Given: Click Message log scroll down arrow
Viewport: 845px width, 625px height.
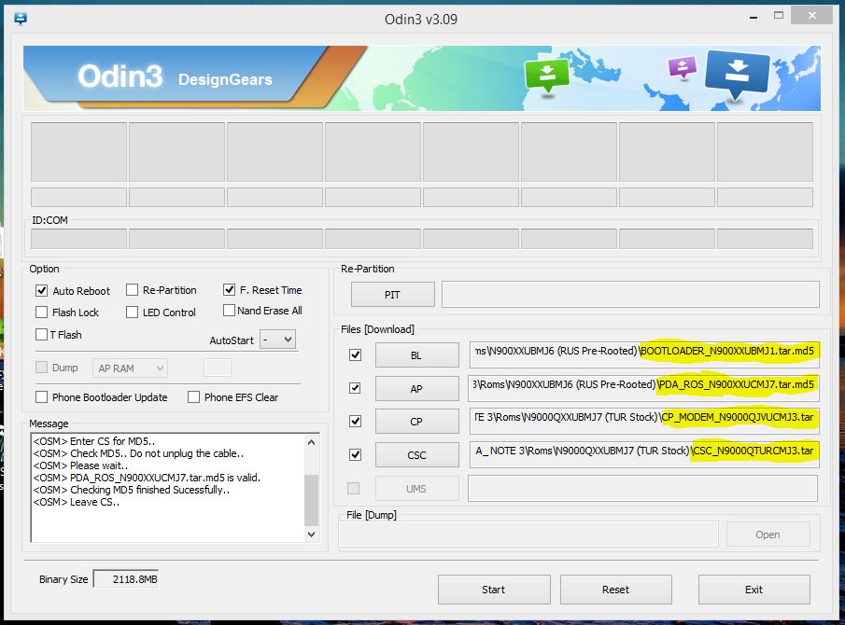Looking at the screenshot, I should tap(312, 534).
